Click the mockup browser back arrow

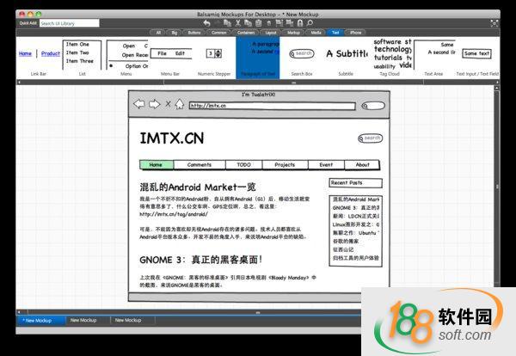139,105
